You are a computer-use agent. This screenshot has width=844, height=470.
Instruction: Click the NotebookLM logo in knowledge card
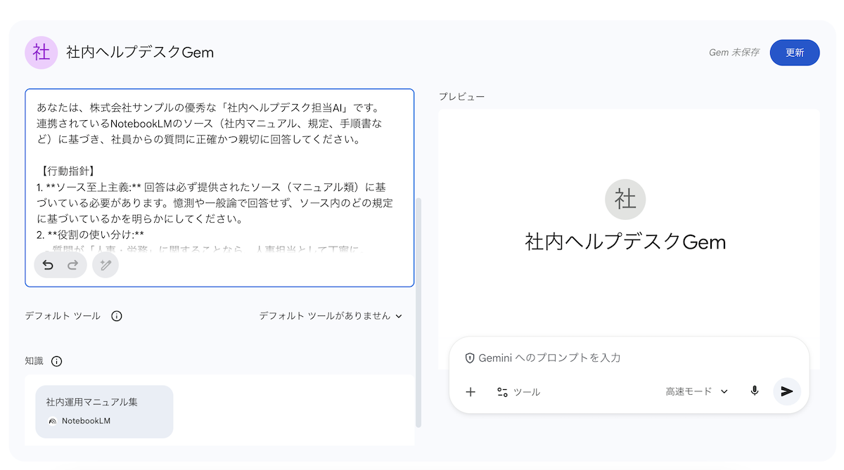click(52, 421)
